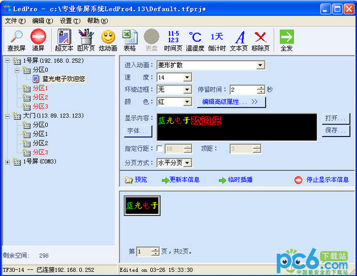Image resolution: width=357 pixels, height=276 pixels.
Task: Click 编辑高级属性 button
Action: point(231,102)
